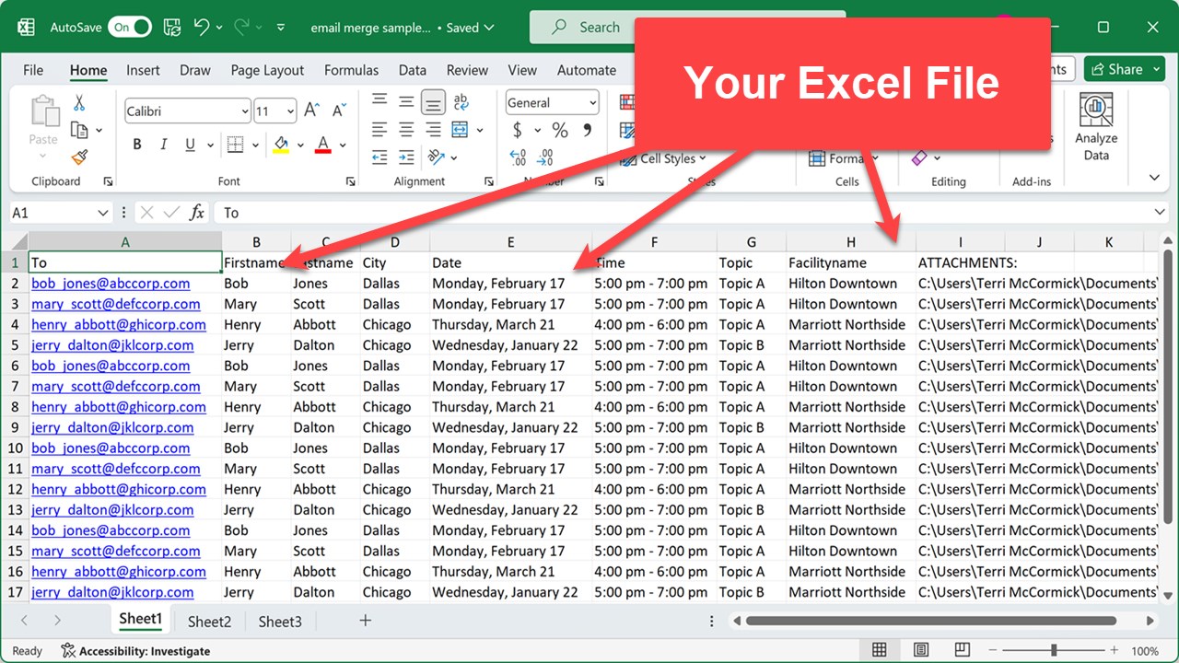Image resolution: width=1179 pixels, height=663 pixels.
Task: Toggle Bold formatting
Action: click(x=137, y=145)
